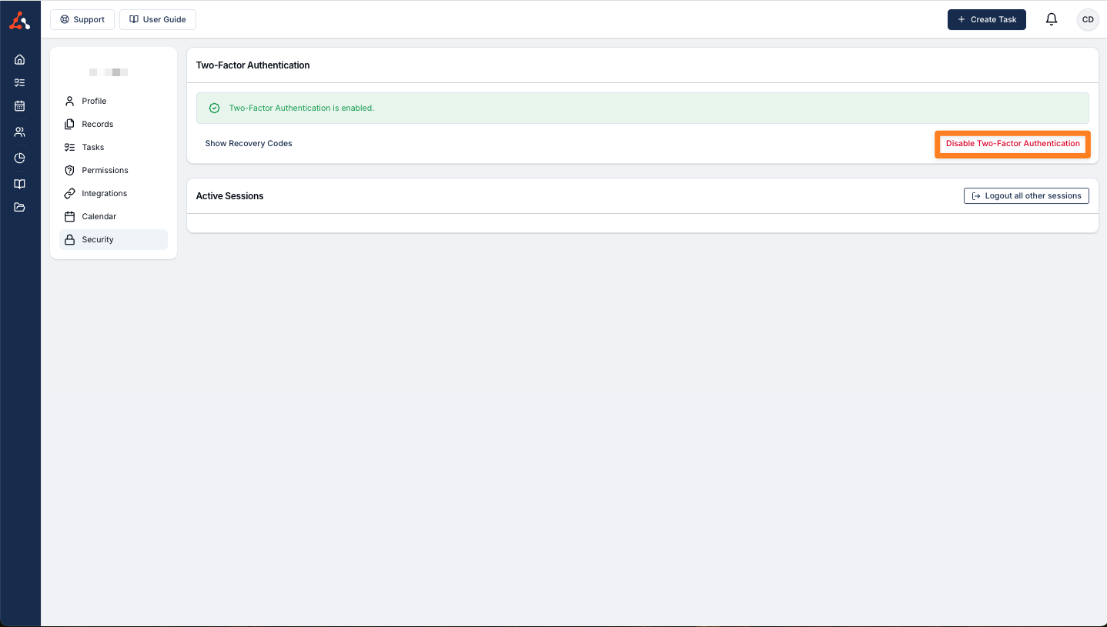Disable Two-Factor Authentication

point(1012,144)
